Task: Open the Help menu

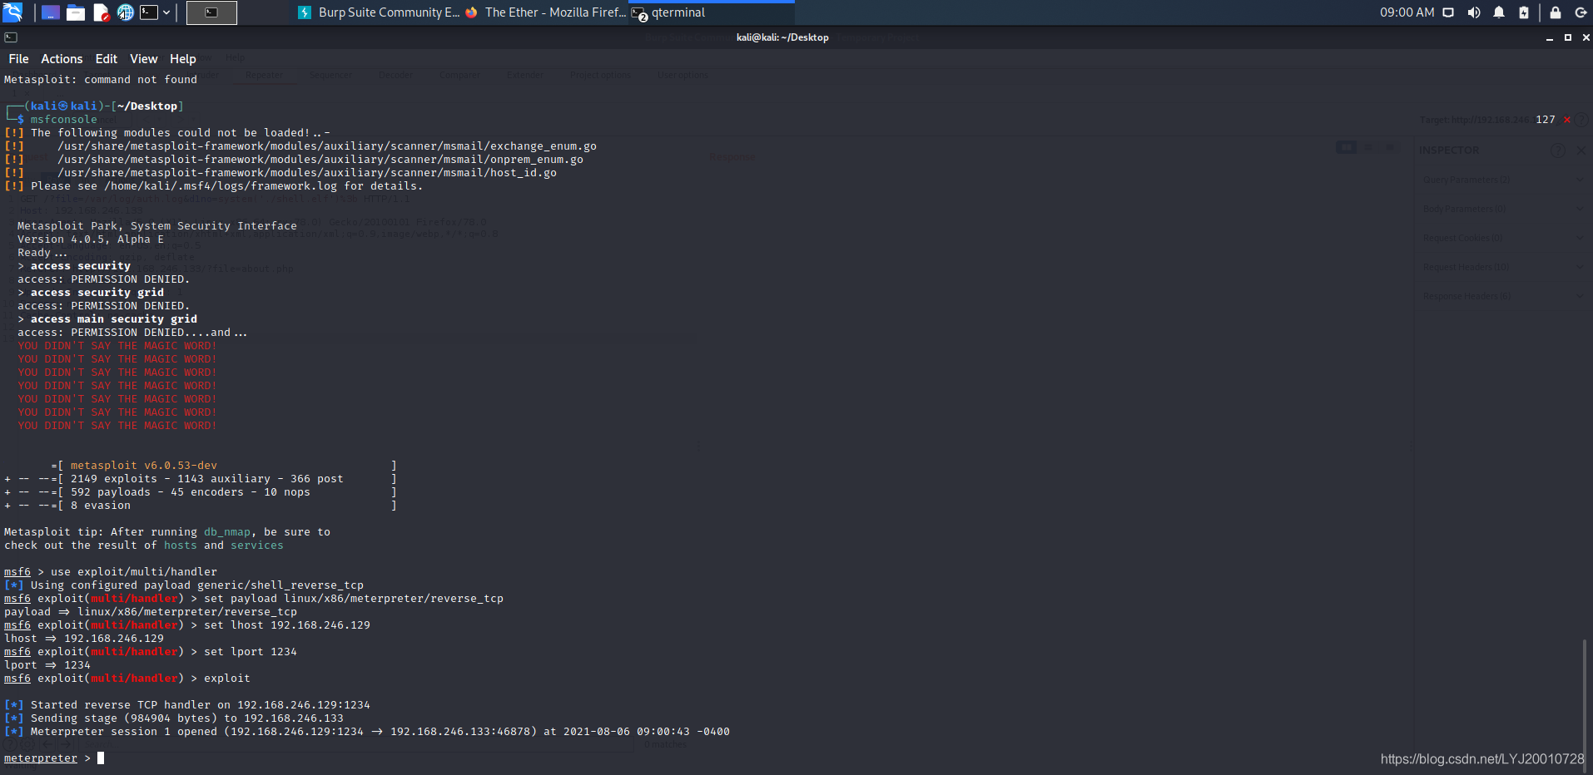Action: 183,59
